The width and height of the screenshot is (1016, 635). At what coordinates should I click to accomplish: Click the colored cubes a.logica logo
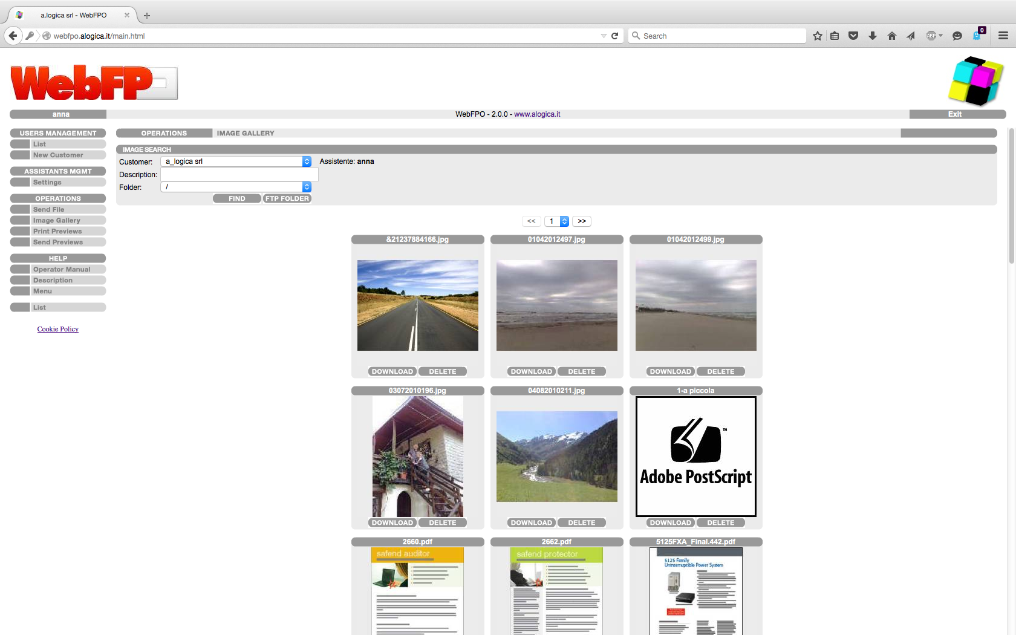975,80
